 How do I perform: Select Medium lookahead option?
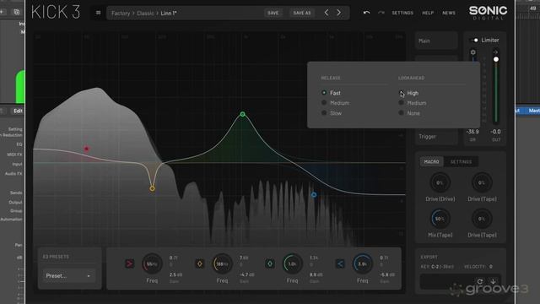pyautogui.click(x=413, y=103)
